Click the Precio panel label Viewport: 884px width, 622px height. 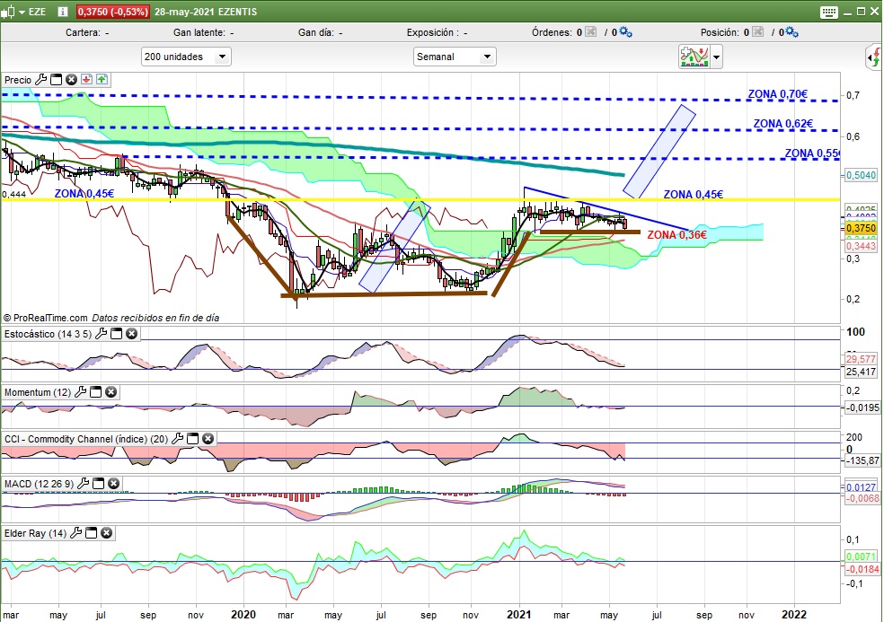17,80
